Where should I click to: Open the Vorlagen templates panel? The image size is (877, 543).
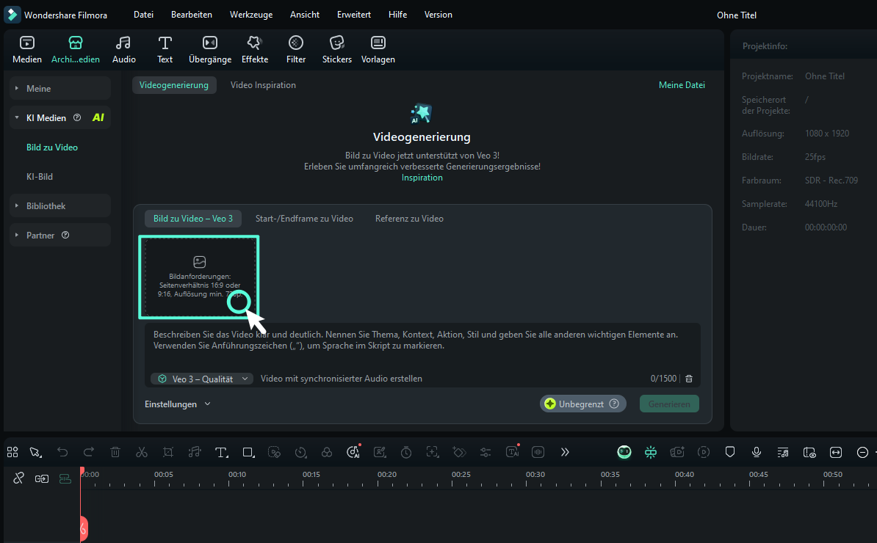[x=378, y=50]
